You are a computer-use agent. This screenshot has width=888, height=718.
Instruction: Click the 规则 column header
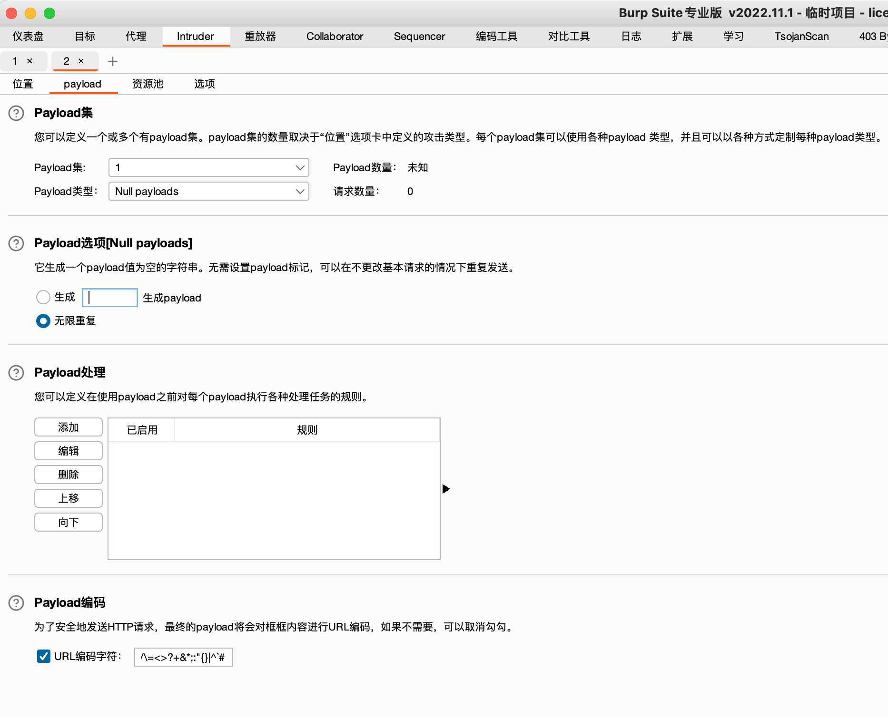(x=307, y=430)
